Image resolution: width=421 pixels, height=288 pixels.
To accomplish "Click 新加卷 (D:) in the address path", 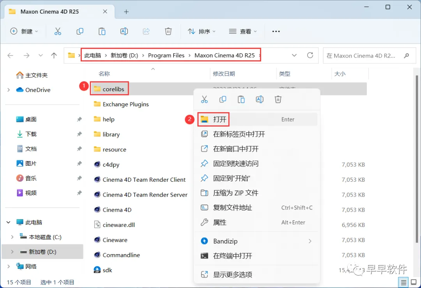I will pyautogui.click(x=124, y=56).
